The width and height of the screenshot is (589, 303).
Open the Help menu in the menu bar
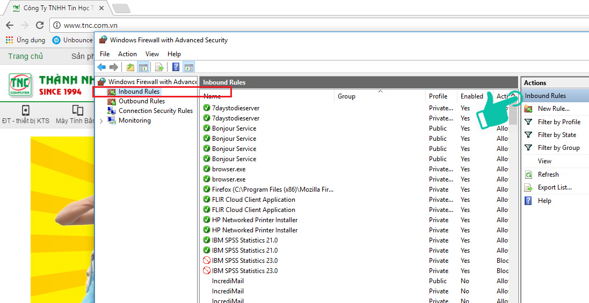(x=174, y=54)
